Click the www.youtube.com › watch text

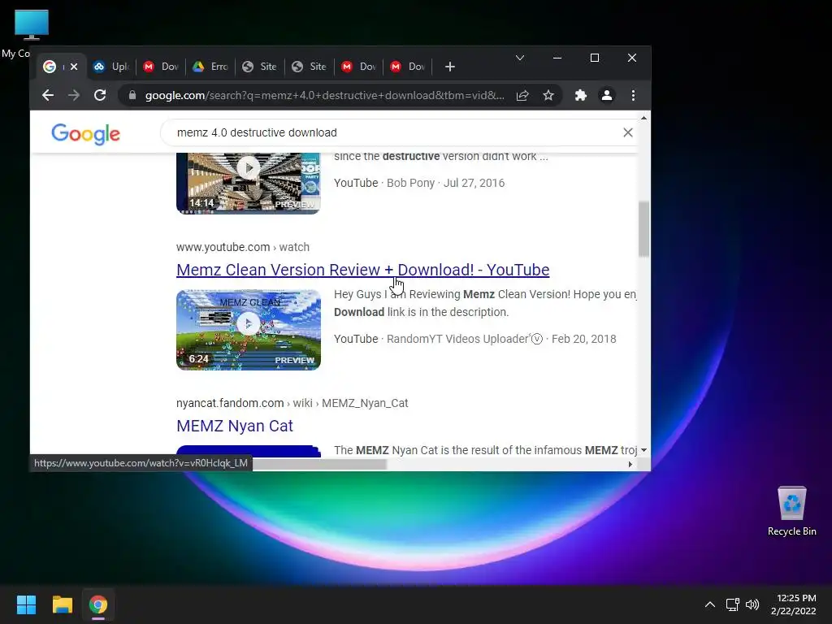coord(242,247)
